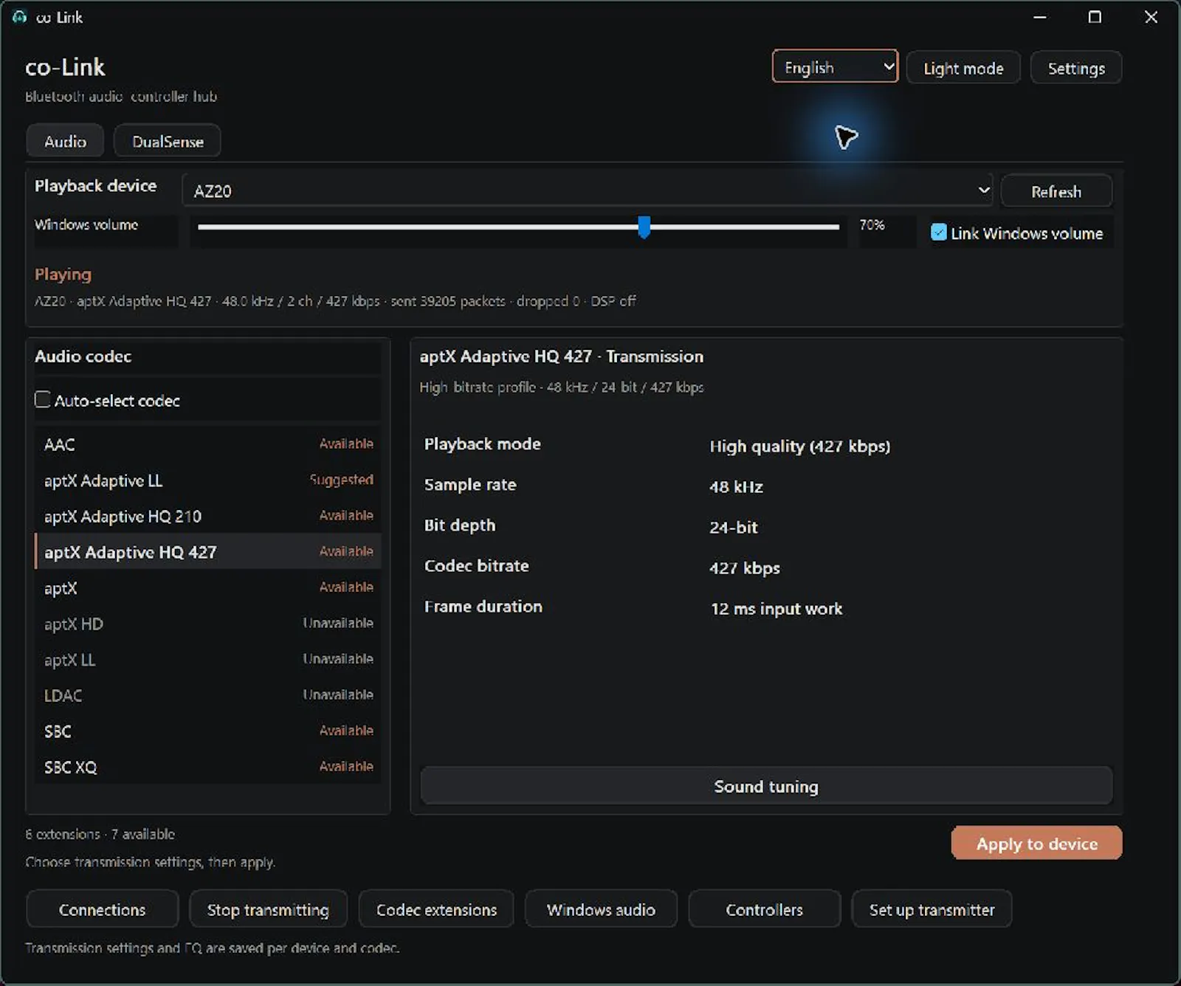Click the 24-bit bit depth value
Image resolution: width=1181 pixels, height=986 pixels.
click(x=734, y=528)
